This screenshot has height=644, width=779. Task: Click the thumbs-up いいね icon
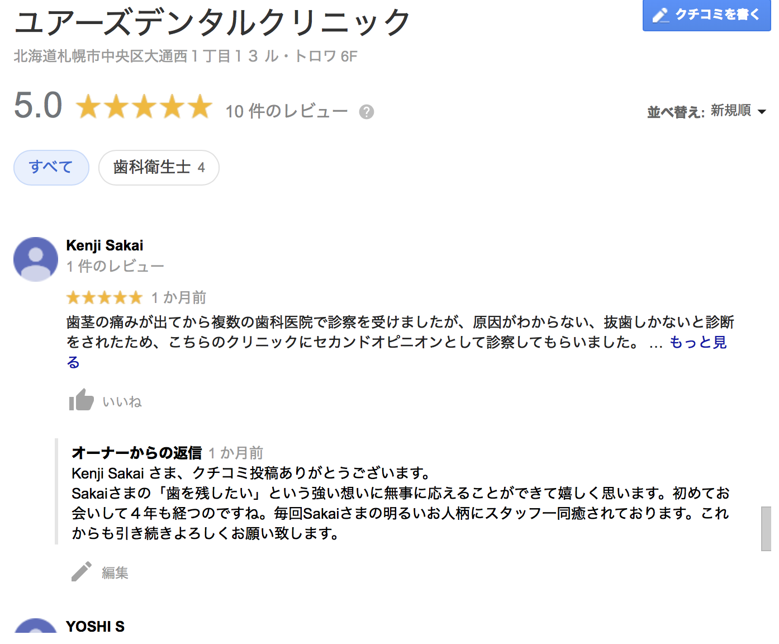pyautogui.click(x=82, y=400)
